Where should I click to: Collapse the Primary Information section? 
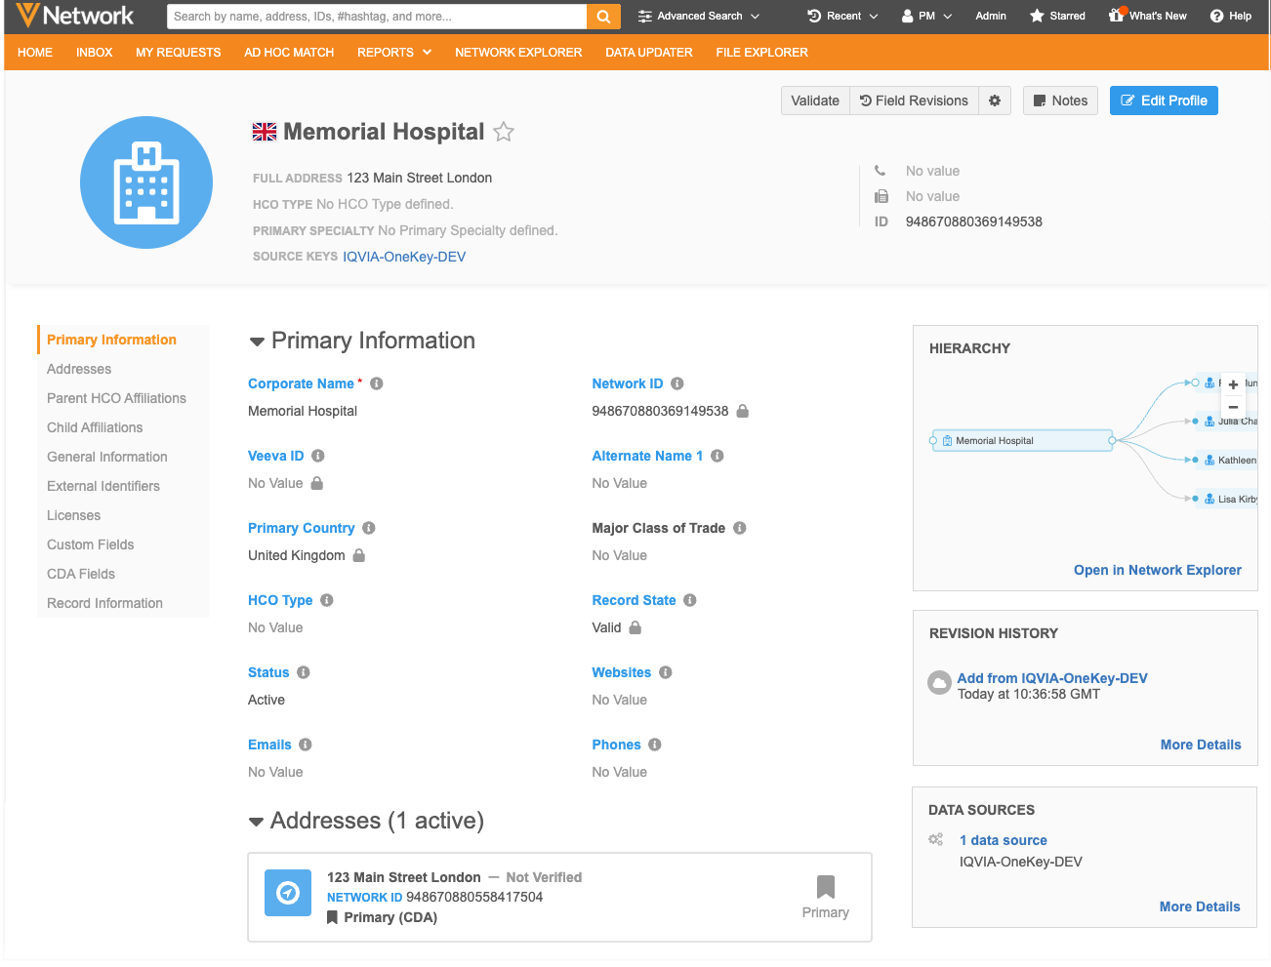click(257, 342)
